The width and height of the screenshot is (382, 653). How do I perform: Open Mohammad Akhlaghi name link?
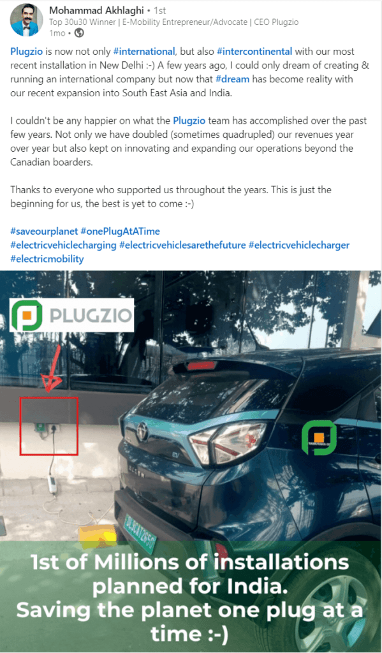click(x=96, y=10)
